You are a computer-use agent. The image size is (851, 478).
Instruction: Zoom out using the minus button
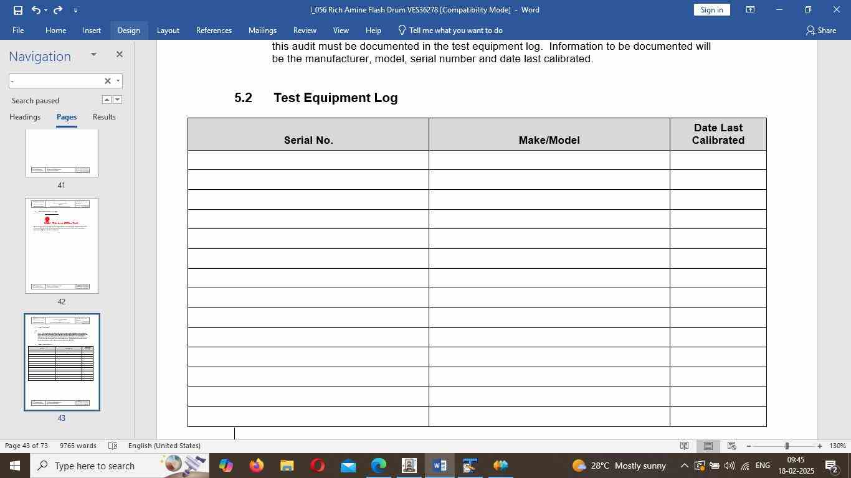click(x=748, y=446)
